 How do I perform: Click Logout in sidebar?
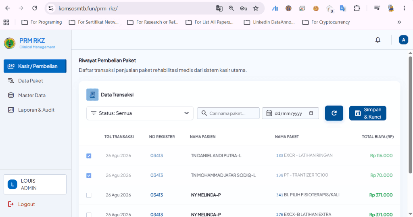pyautogui.click(x=21, y=204)
